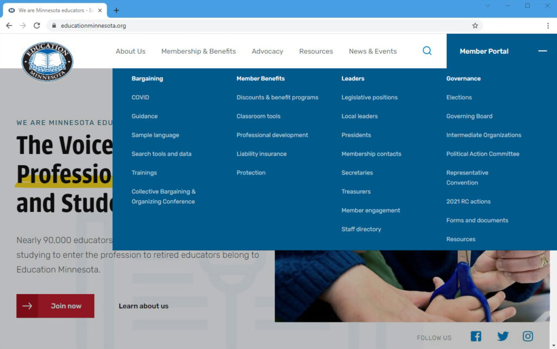Image resolution: width=557 pixels, height=349 pixels.
Task: Open the Governance heading link
Action: (463, 78)
